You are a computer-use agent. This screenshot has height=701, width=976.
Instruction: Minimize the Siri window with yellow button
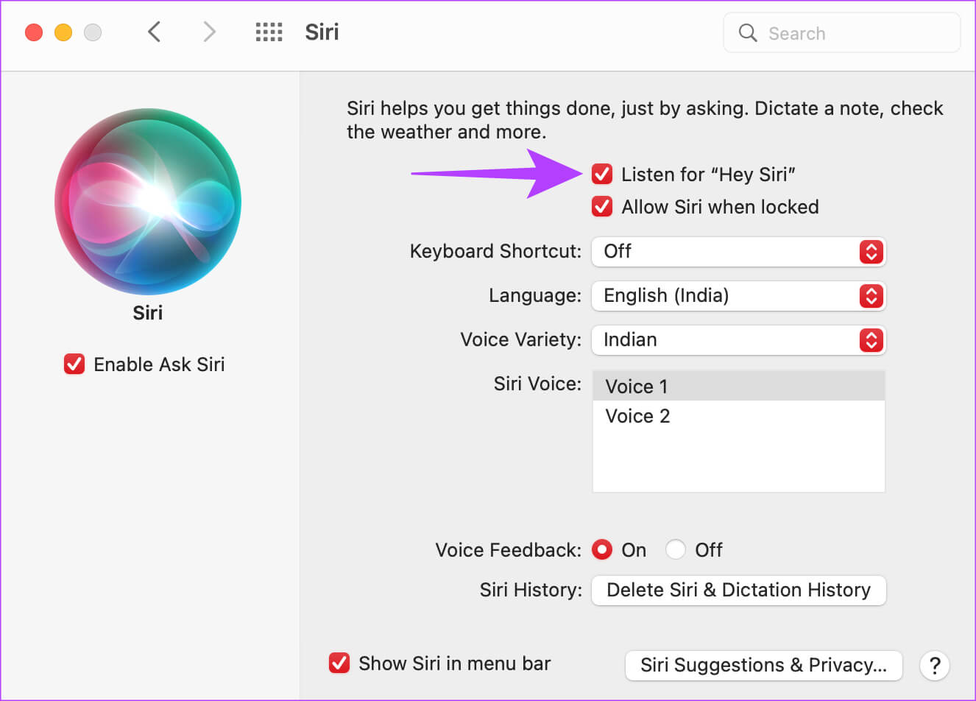[63, 32]
